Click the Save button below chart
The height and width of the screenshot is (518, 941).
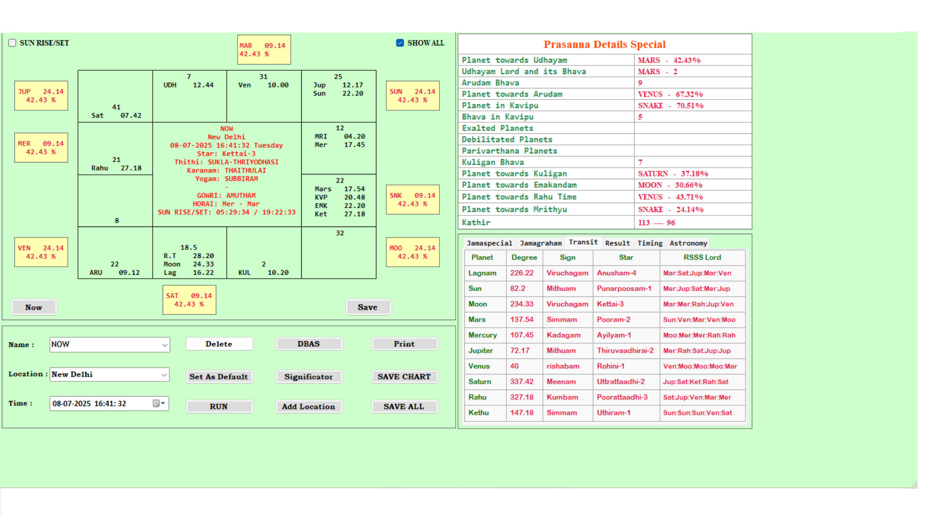368,307
